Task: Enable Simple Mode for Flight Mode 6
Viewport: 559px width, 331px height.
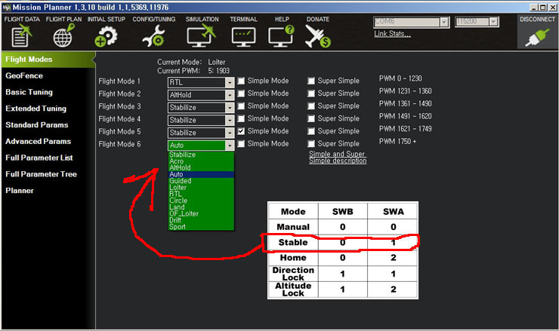Action: pos(242,143)
